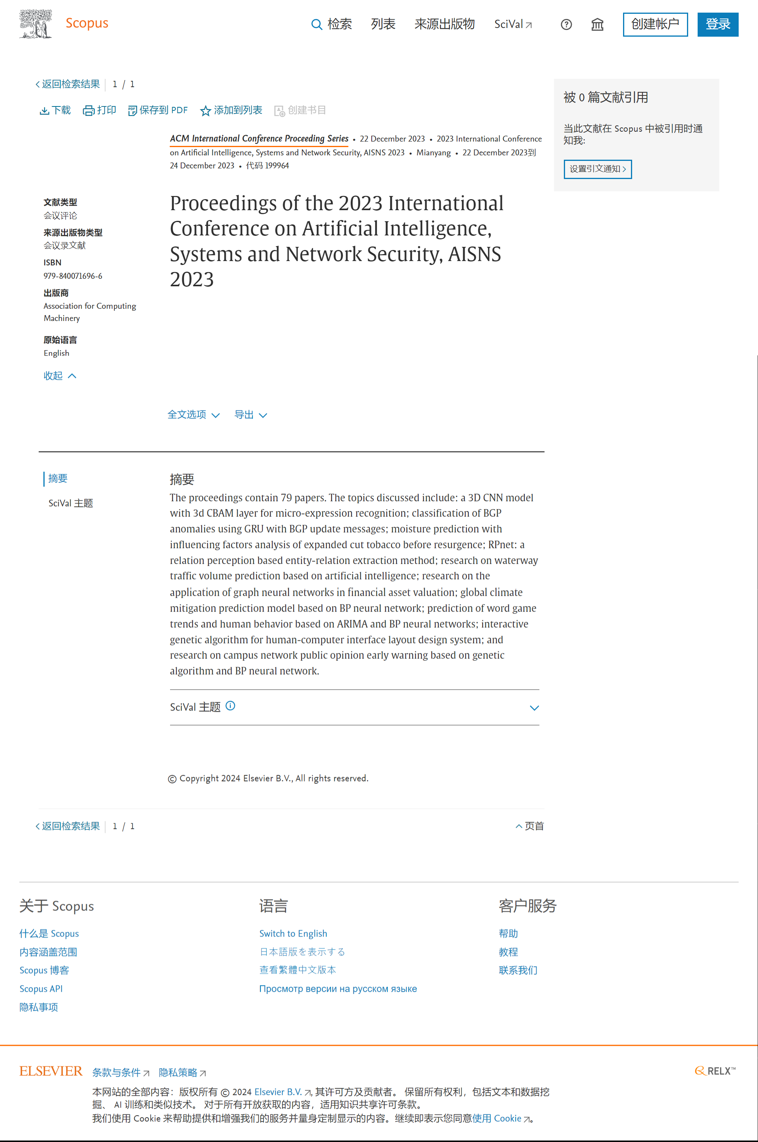The width and height of the screenshot is (758, 1142).
Task: Click the download icon labeled 下载
Action: pyautogui.click(x=44, y=111)
